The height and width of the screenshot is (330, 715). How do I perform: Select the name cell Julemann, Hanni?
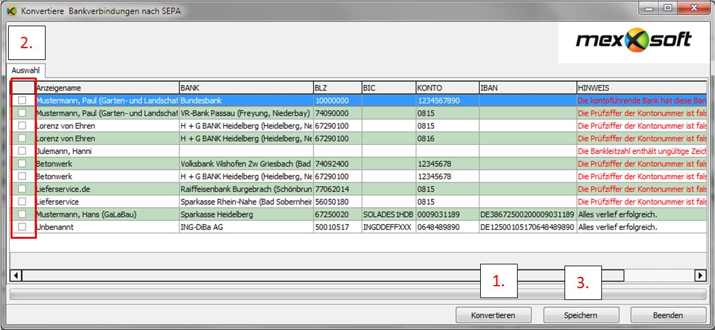(x=107, y=151)
